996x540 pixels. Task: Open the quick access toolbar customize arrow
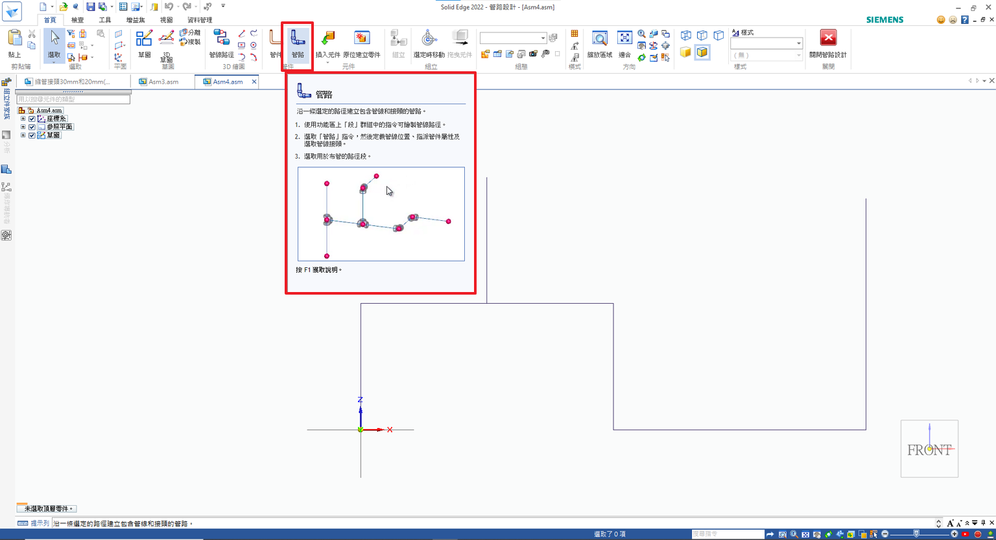(x=223, y=6)
